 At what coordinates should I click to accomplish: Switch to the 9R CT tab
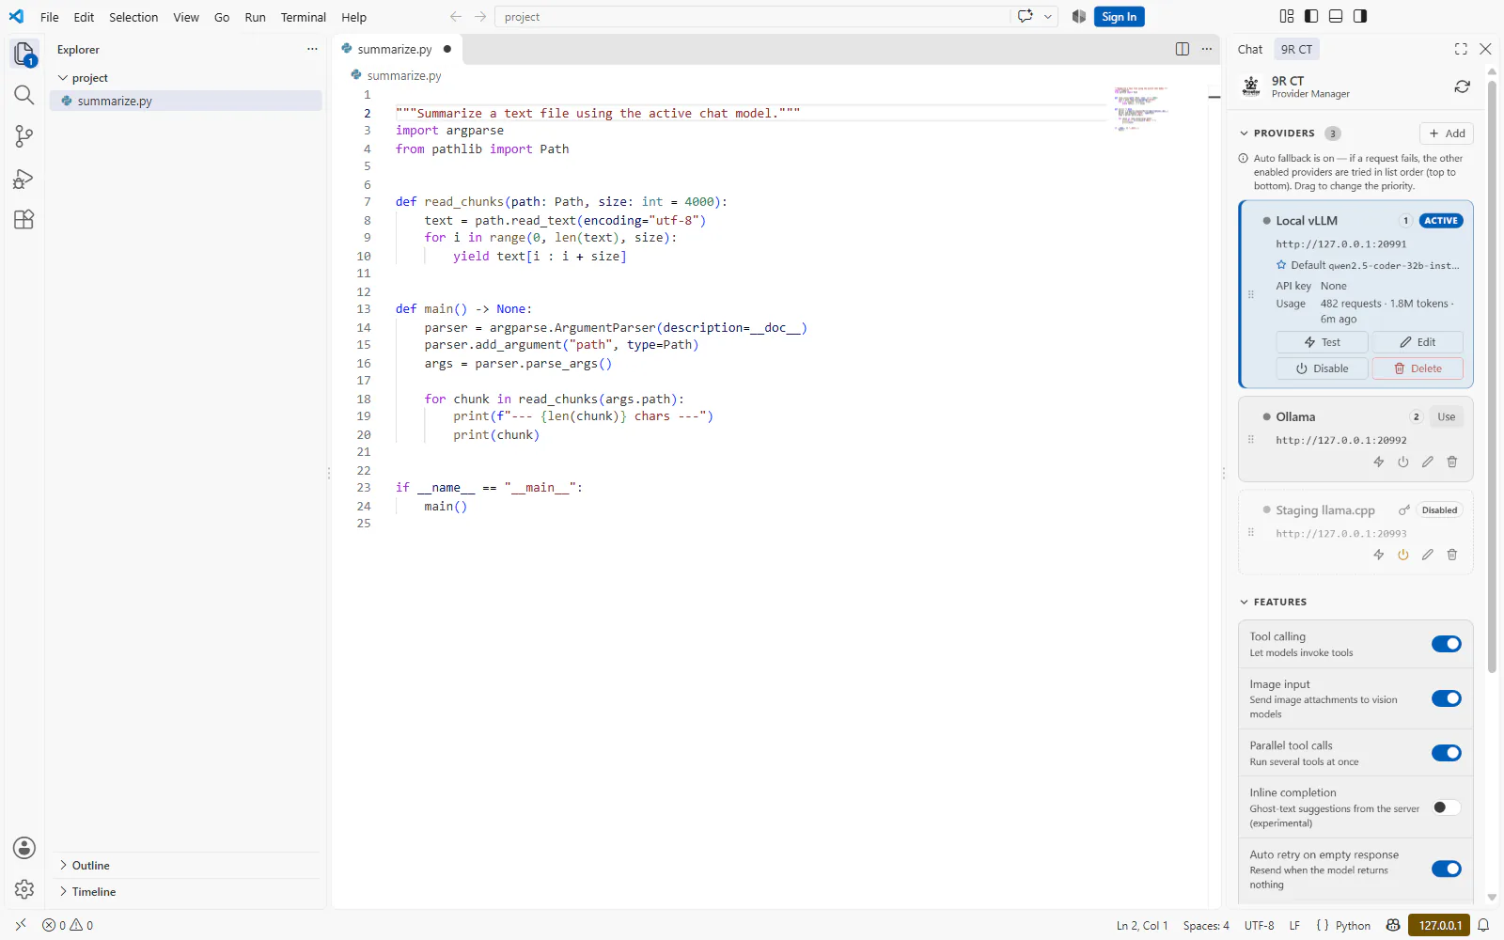point(1296,49)
